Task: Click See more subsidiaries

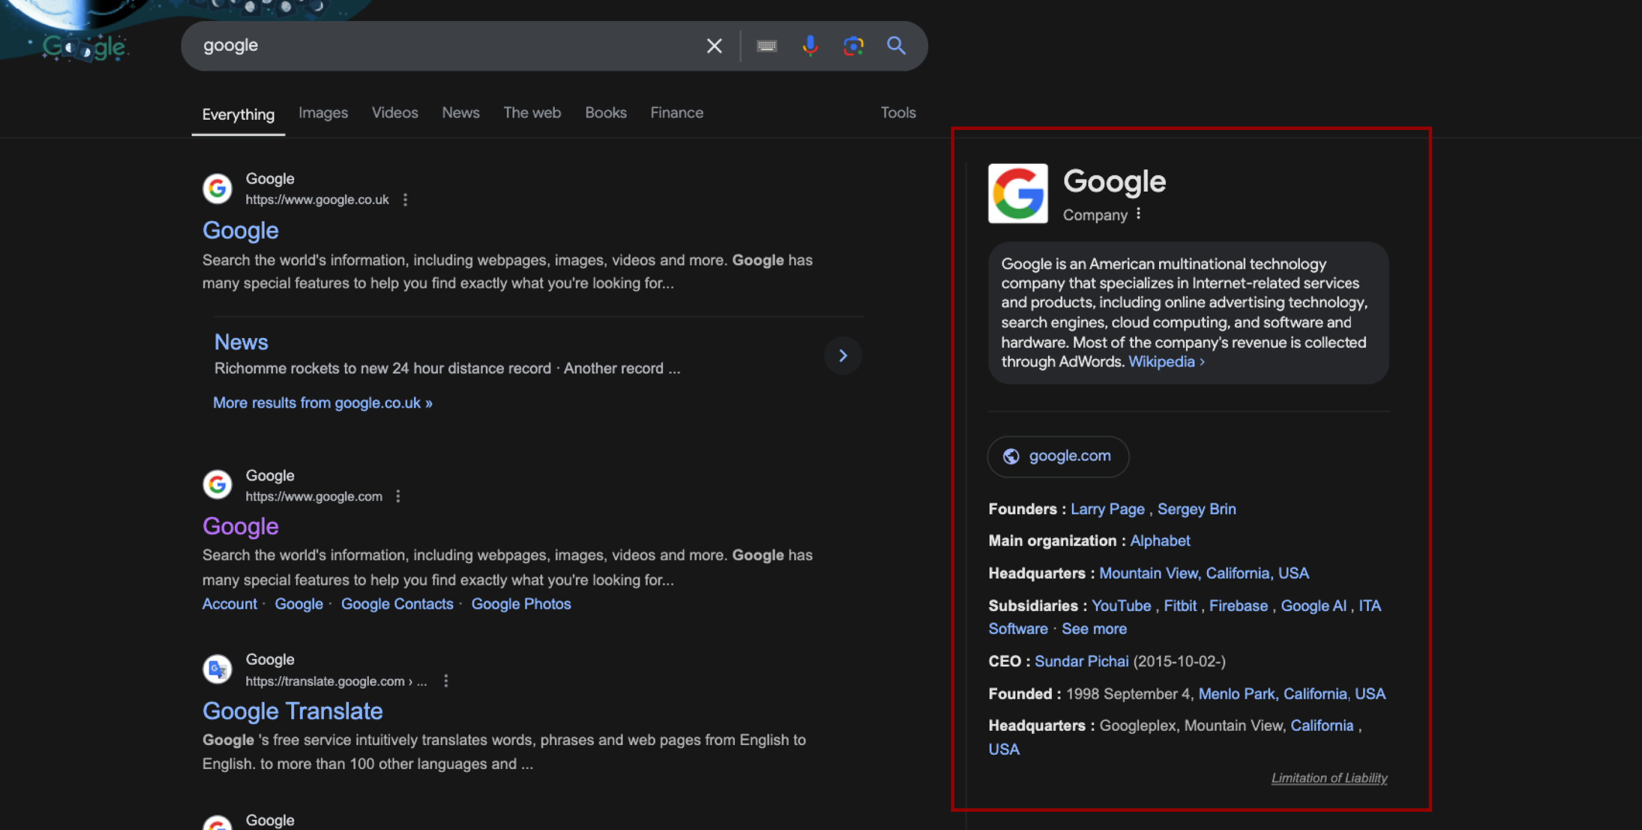Action: point(1094,629)
